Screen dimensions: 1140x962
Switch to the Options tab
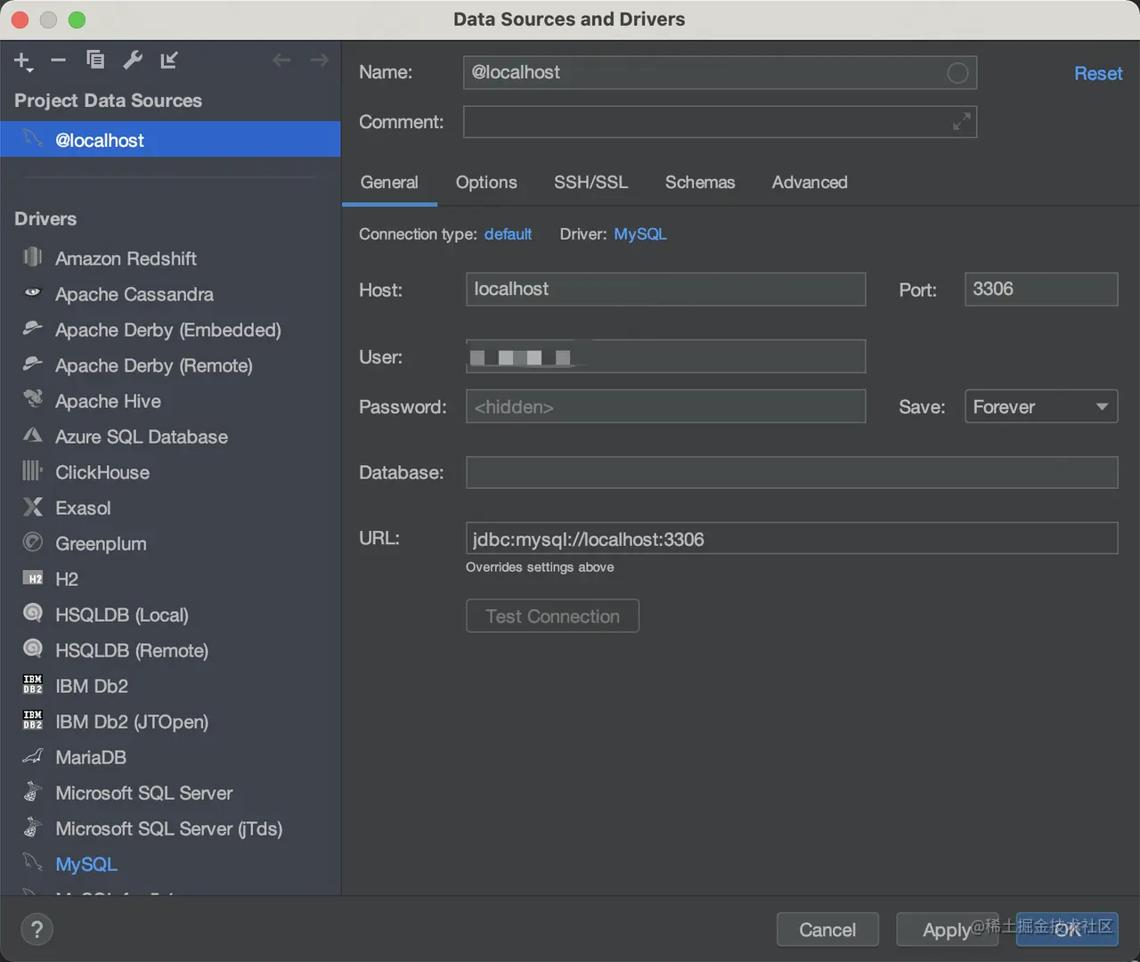[x=486, y=183]
